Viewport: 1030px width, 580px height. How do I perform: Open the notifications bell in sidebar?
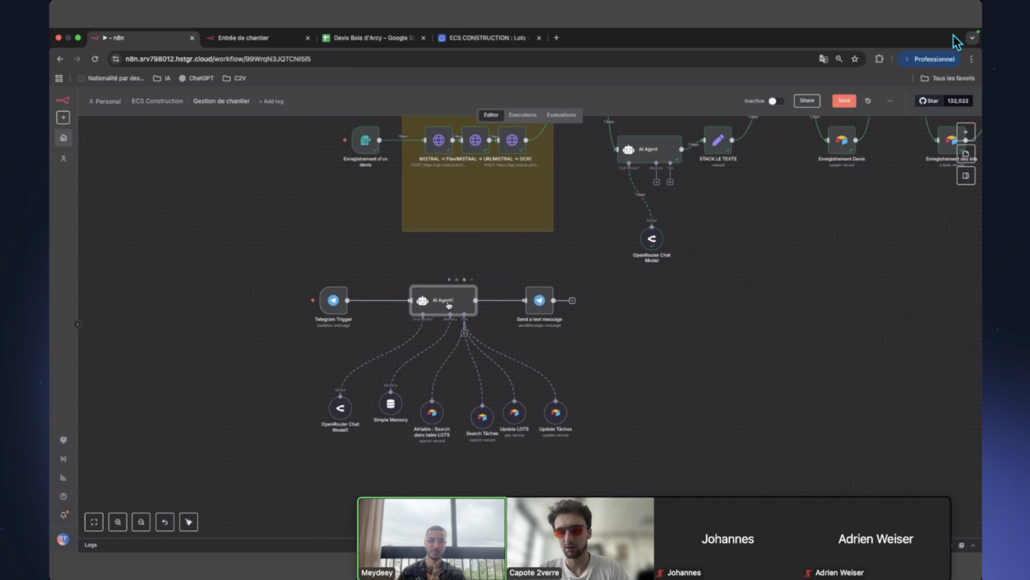point(63,515)
